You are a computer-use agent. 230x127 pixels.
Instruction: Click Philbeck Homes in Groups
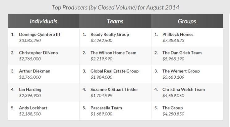point(178,34)
